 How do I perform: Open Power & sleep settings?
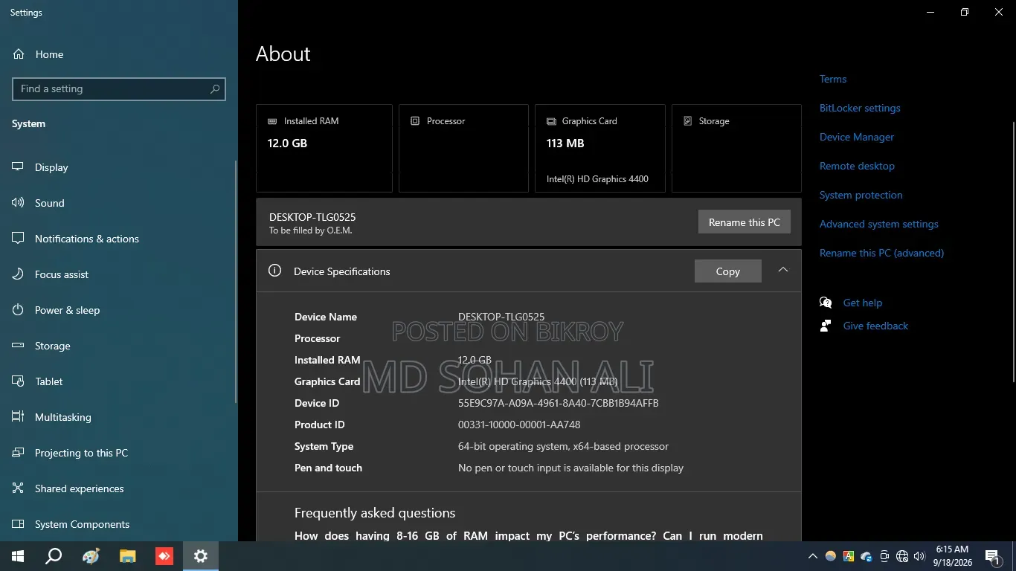coord(119,310)
